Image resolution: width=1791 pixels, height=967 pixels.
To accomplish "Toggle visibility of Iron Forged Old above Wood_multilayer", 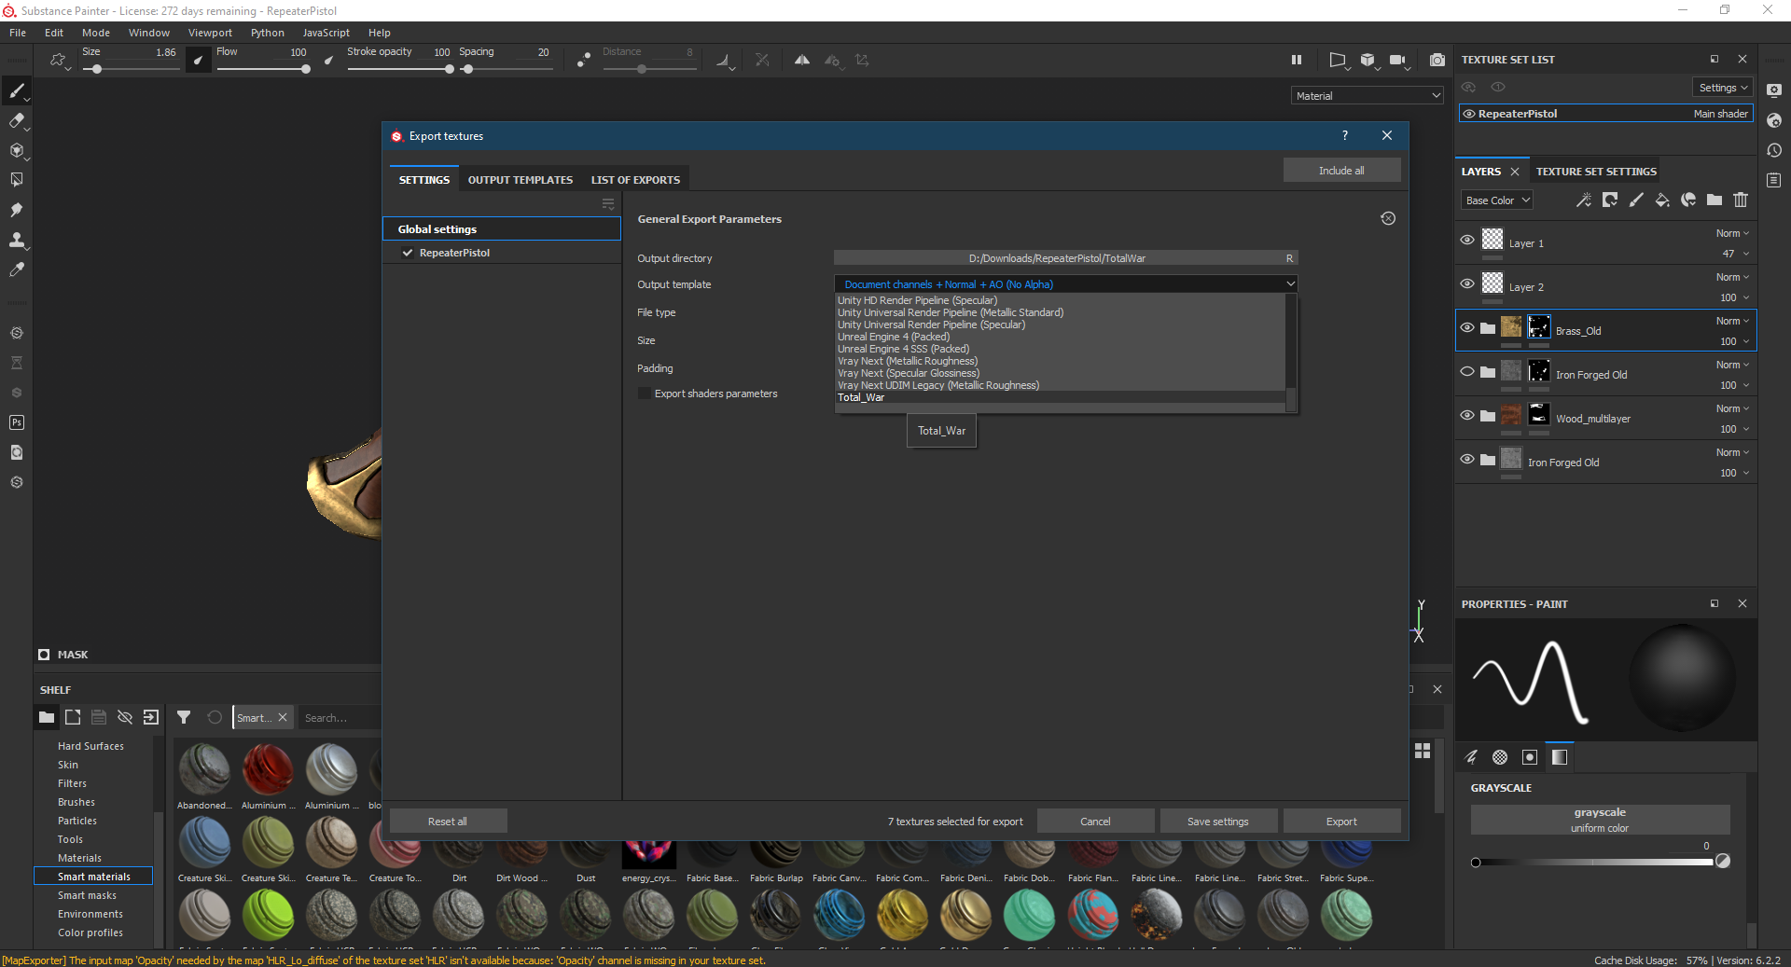I will tap(1467, 371).
